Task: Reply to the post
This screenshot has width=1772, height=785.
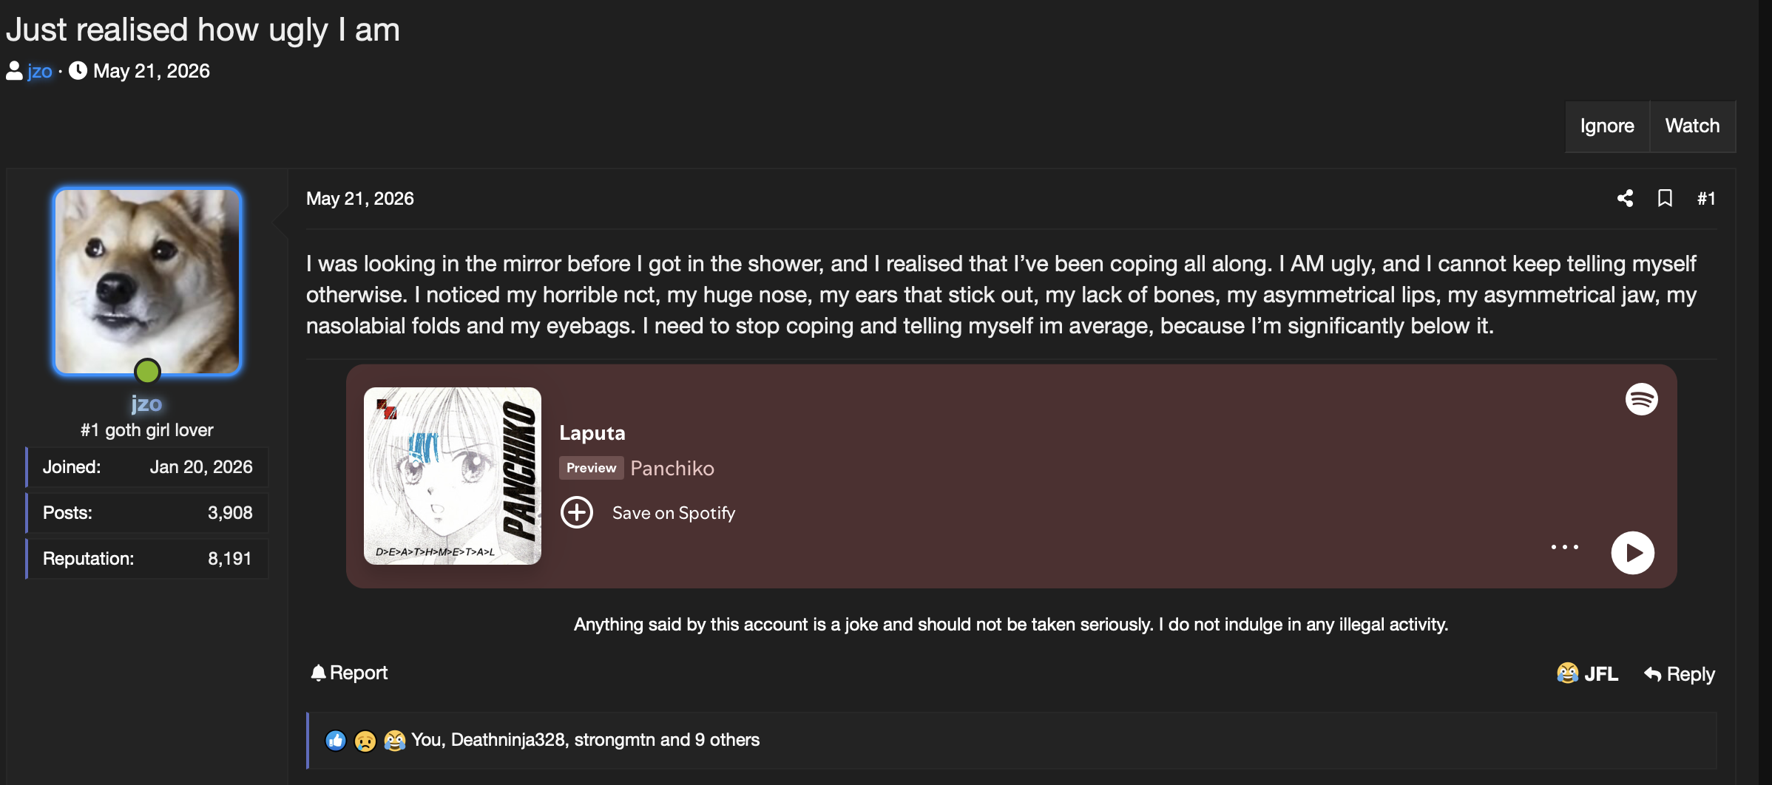Action: pyautogui.click(x=1679, y=674)
